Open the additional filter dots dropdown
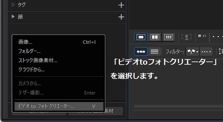 pyautogui.click(x=206, y=52)
